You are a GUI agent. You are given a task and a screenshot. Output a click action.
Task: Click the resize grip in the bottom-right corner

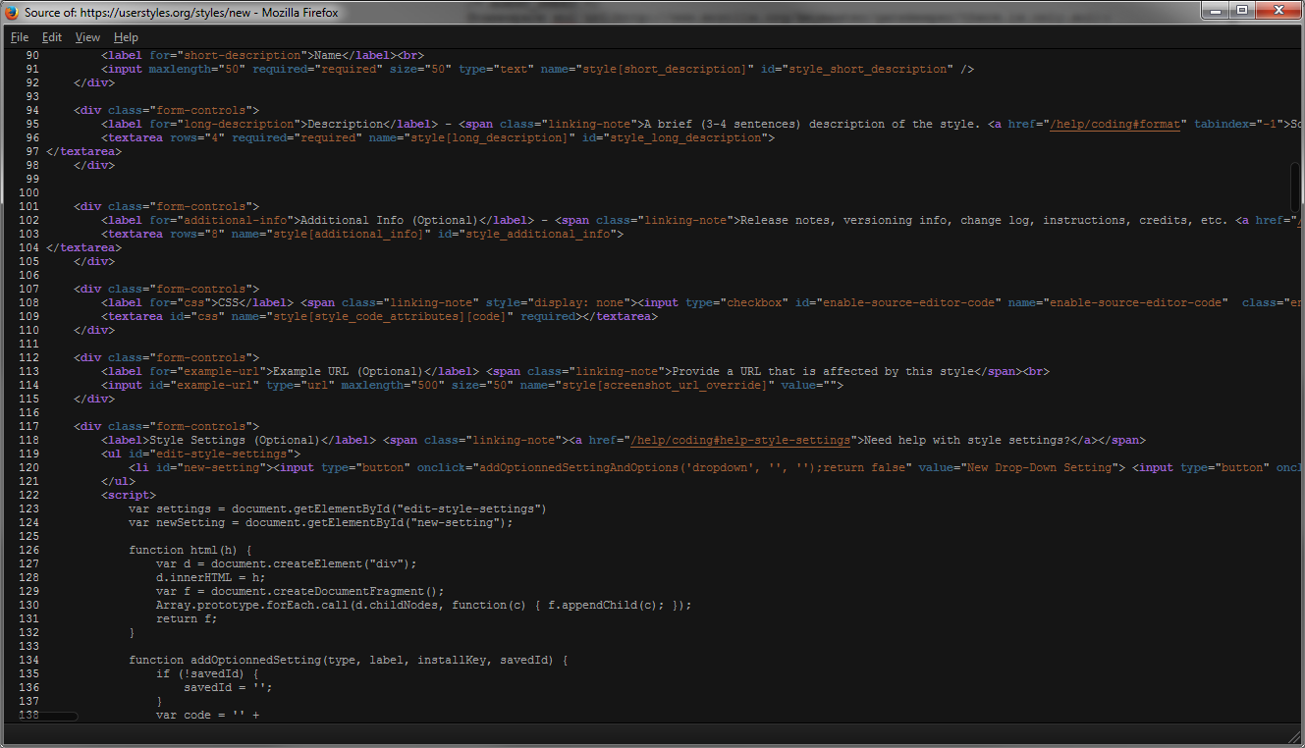(1294, 736)
